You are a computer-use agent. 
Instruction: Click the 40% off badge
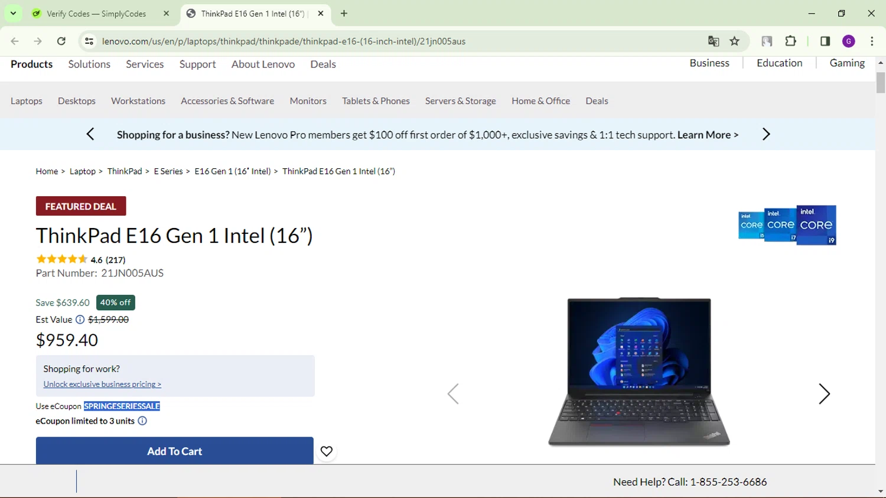116,302
